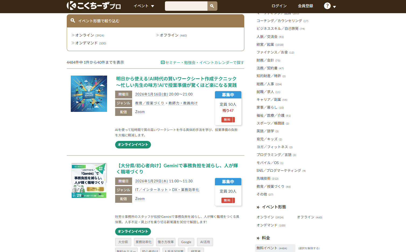
Task: Click the ログイン menu item
Action: coord(279,6)
